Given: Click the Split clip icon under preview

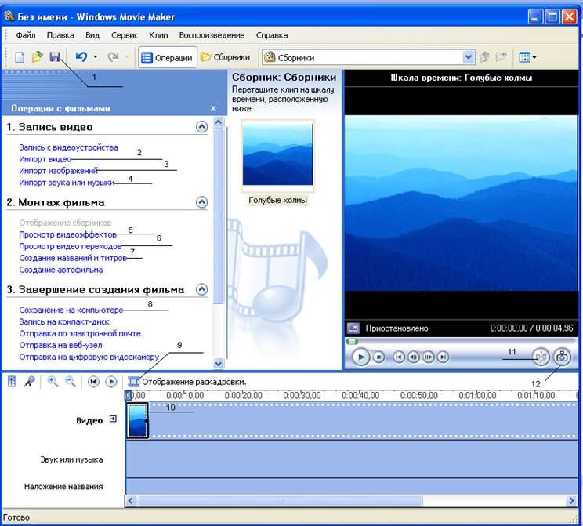Looking at the screenshot, I should coord(541,357).
